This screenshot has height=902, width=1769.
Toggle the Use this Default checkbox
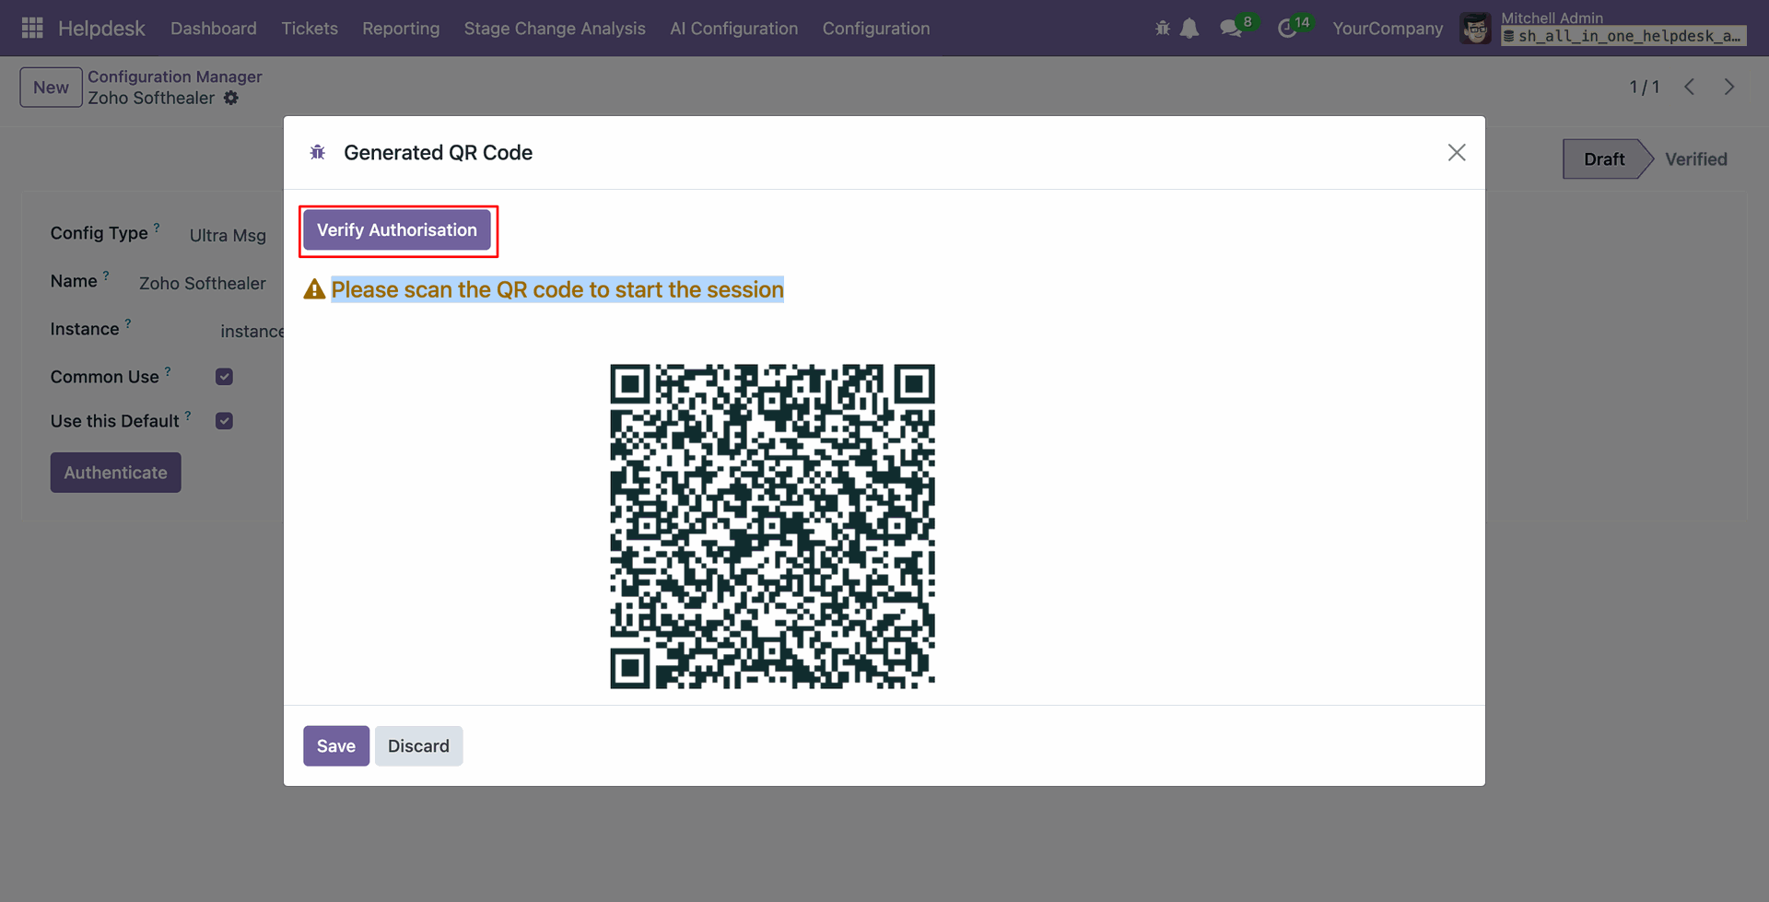click(x=224, y=421)
